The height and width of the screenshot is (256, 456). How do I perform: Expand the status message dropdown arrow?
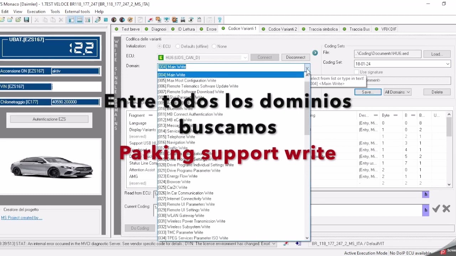click(274, 244)
